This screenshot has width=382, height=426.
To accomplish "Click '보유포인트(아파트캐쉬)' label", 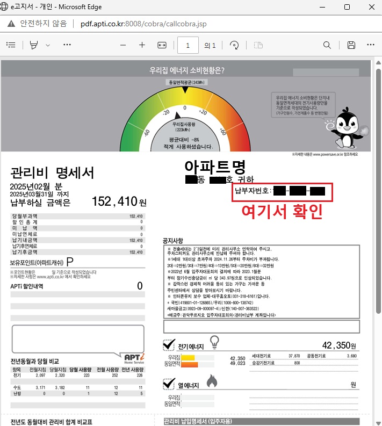I will click(37, 263).
